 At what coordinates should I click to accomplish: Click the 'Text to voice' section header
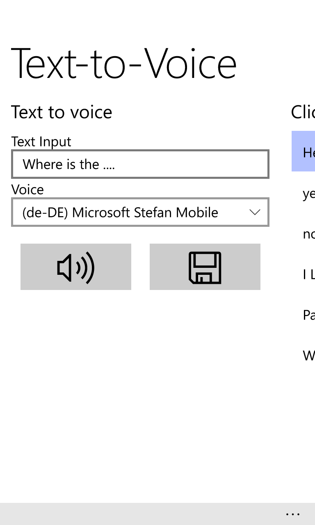[62, 112]
